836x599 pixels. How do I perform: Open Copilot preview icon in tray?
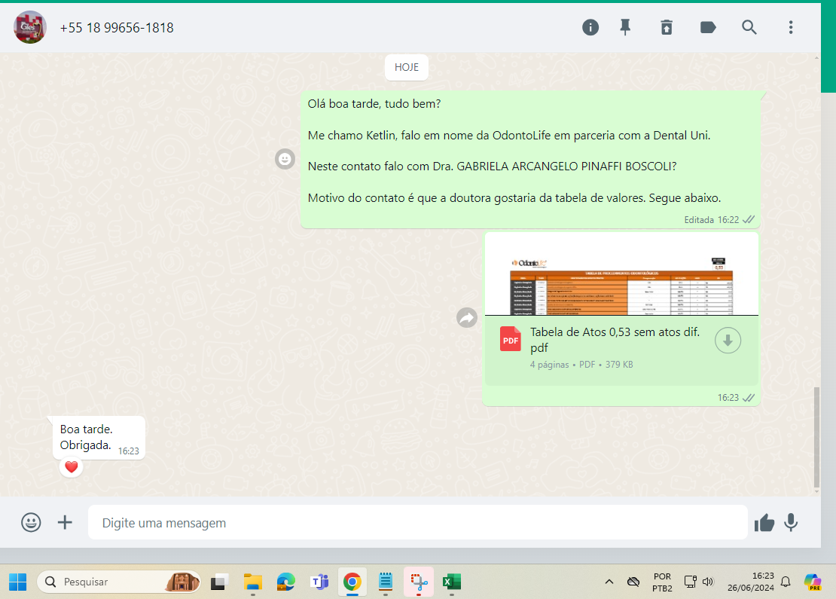pyautogui.click(x=813, y=582)
